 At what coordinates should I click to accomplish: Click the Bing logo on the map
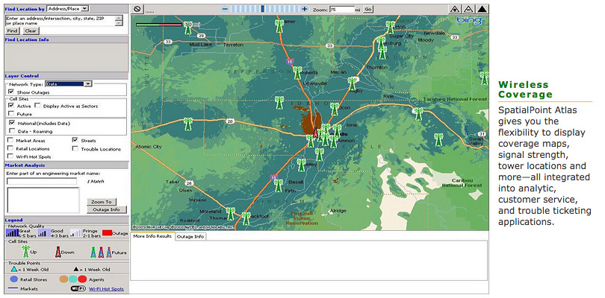(x=470, y=20)
